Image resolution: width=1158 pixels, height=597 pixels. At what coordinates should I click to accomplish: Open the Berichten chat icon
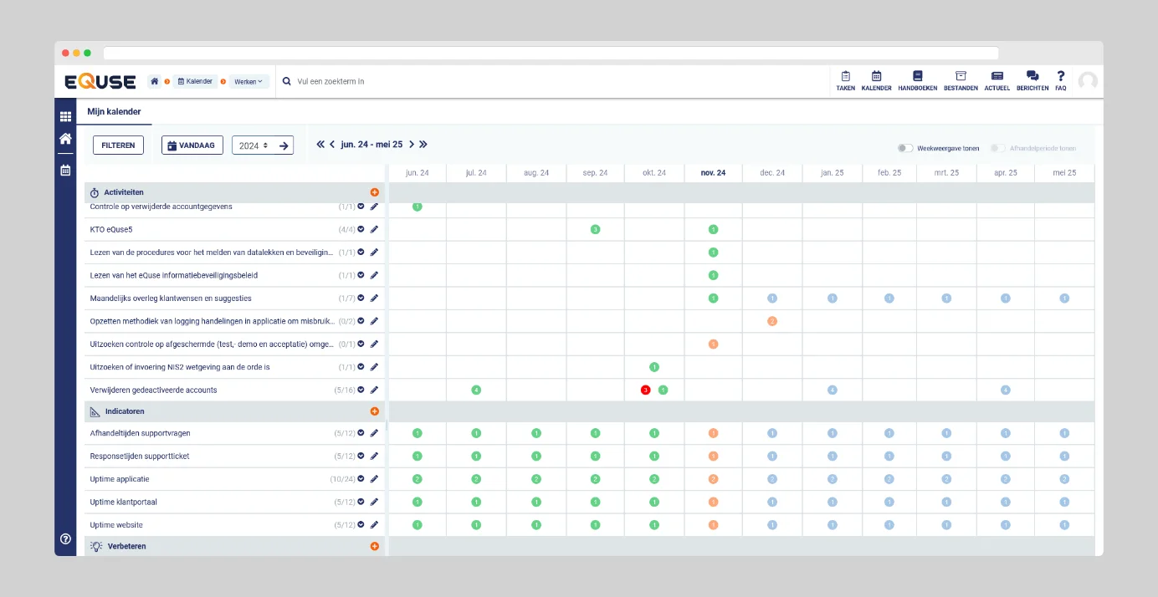(1032, 77)
